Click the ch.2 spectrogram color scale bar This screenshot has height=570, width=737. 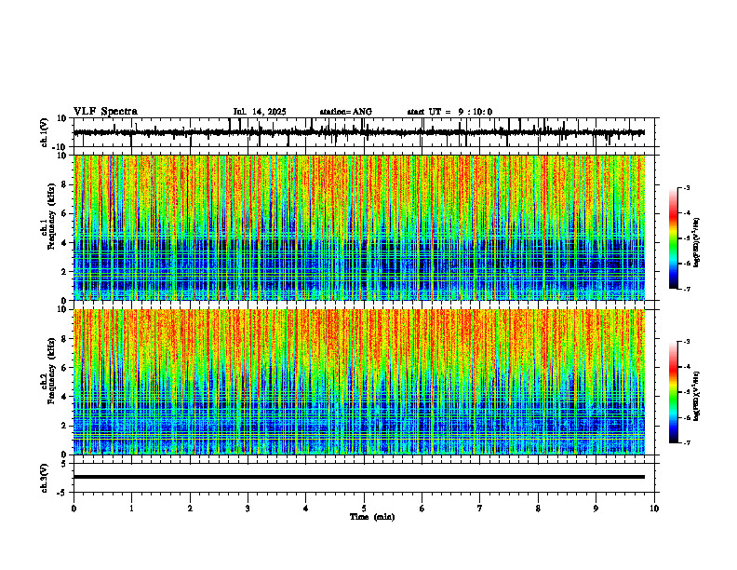[674, 392]
